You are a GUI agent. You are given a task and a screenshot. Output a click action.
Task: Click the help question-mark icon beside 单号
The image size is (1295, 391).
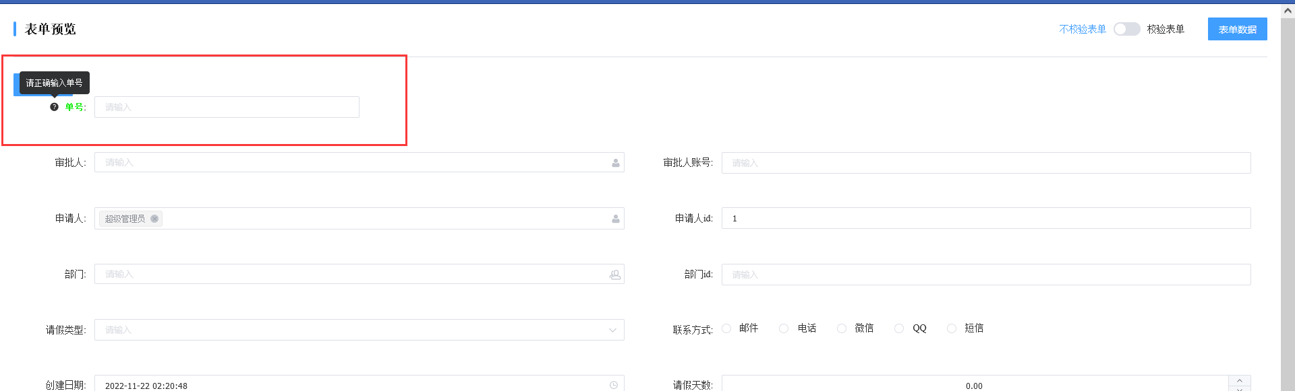click(x=54, y=107)
